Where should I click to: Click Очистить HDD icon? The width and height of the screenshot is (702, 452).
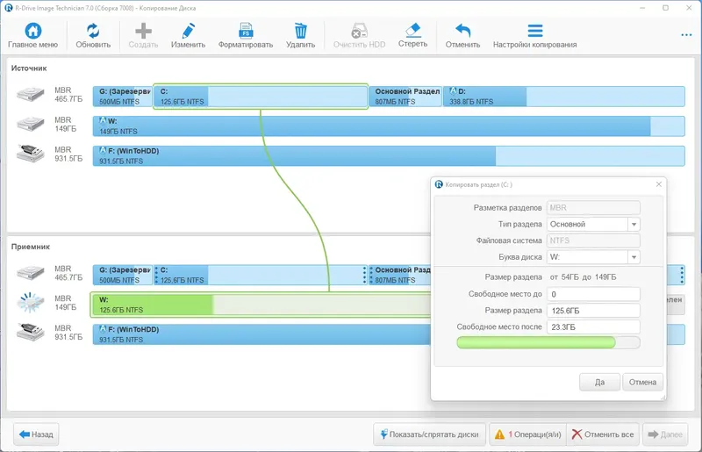[x=359, y=31]
